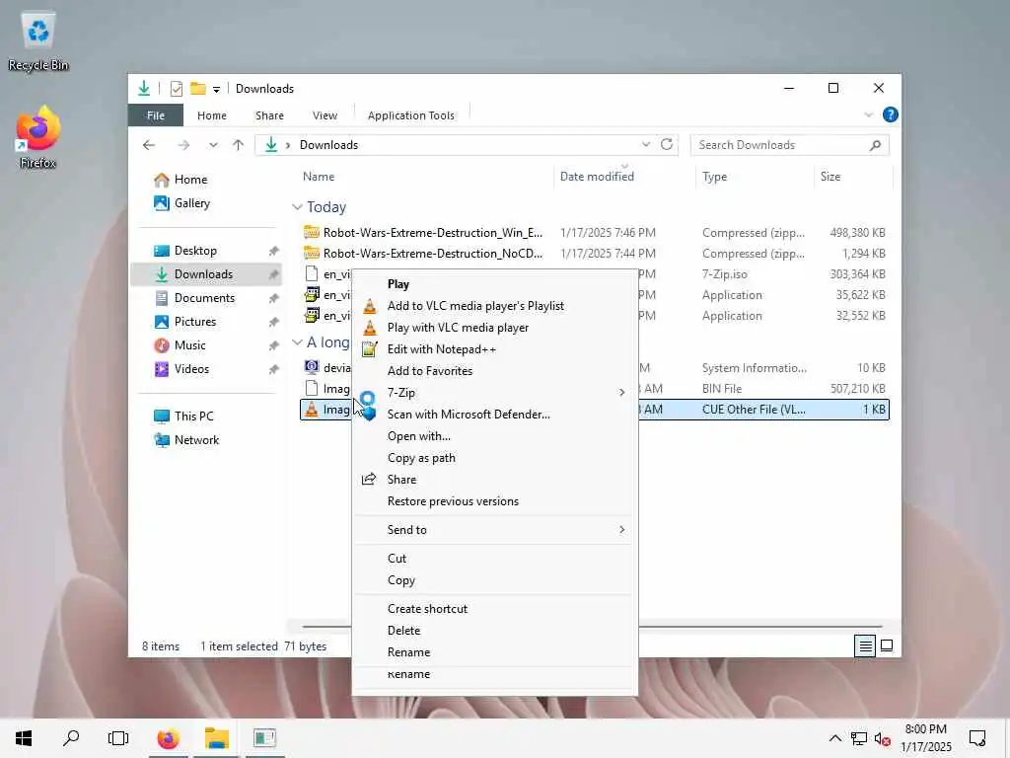Open Help with the blue question icon
This screenshot has height=758, width=1010.
click(891, 114)
